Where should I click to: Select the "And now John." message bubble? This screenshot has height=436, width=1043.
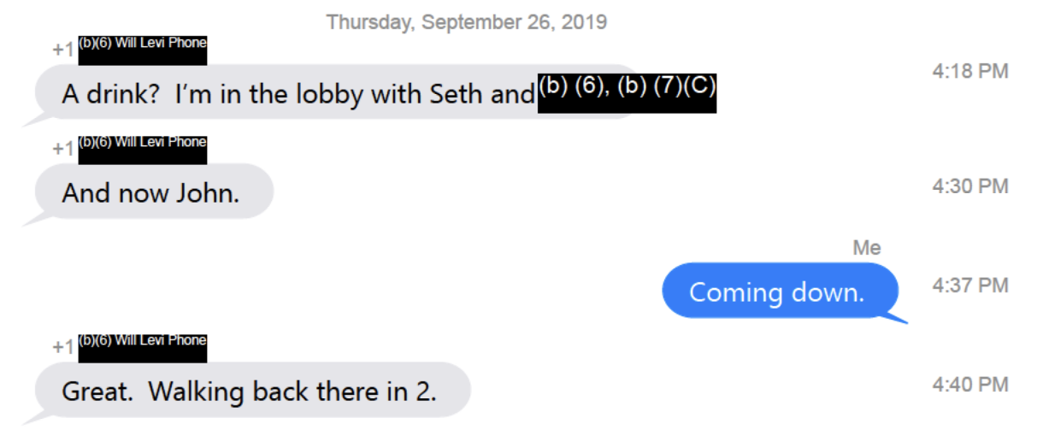(x=154, y=191)
